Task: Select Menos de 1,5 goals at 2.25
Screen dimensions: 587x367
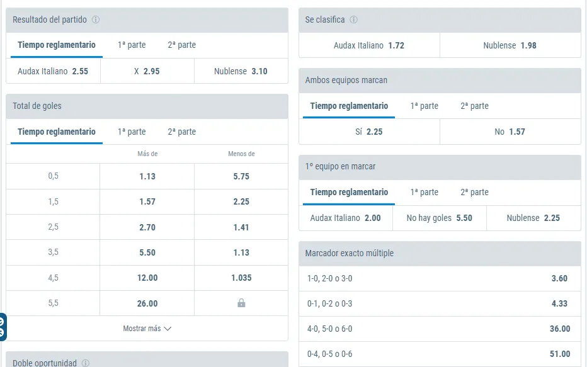Action: point(241,201)
